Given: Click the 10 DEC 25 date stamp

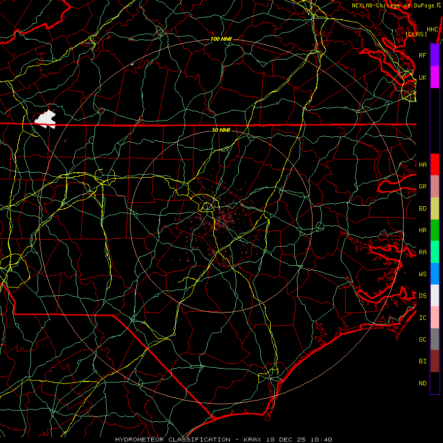Looking at the screenshot, I should pyautogui.click(x=286, y=440).
